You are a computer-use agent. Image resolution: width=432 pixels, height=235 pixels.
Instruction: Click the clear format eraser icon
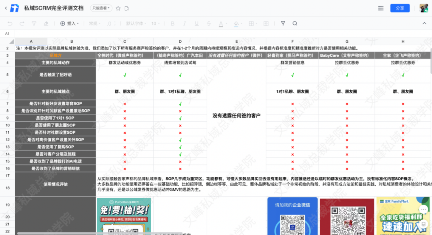click(46, 24)
